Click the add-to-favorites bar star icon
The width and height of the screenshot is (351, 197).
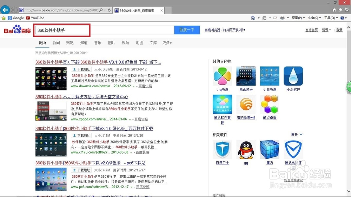click(x=4, y=18)
